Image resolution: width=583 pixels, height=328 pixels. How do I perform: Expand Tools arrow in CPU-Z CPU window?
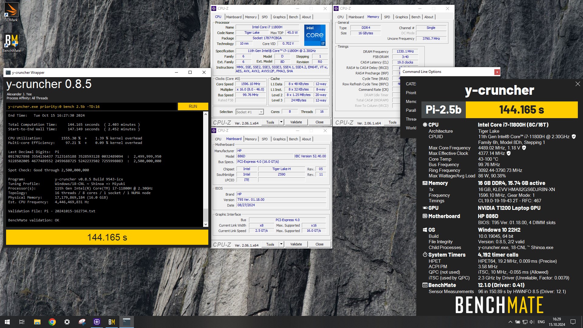[x=281, y=122]
